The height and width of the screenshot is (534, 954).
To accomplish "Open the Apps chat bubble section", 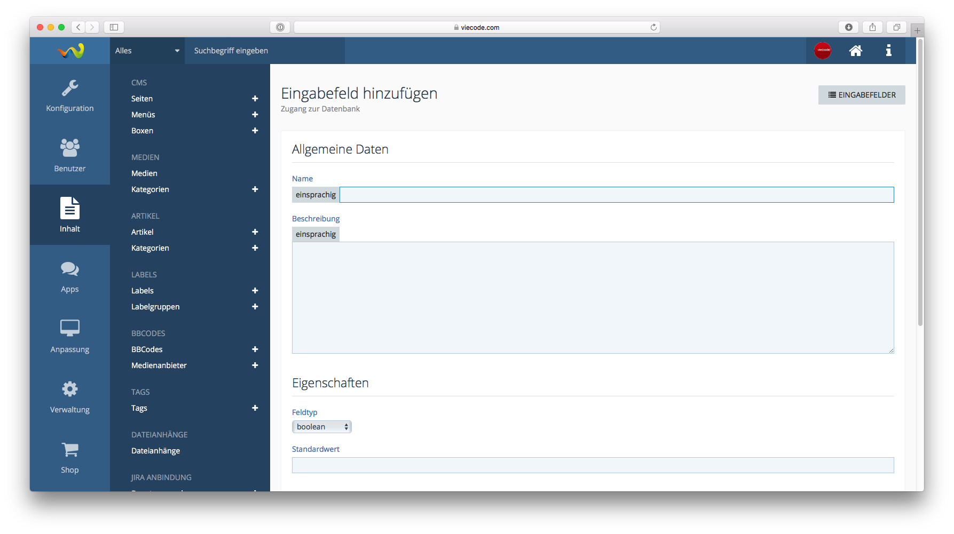I will pos(70,276).
